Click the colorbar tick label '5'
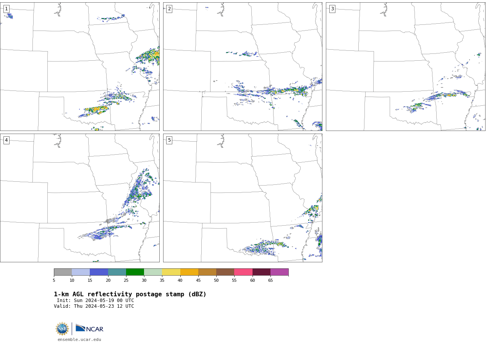The image size is (489, 344). (54, 281)
